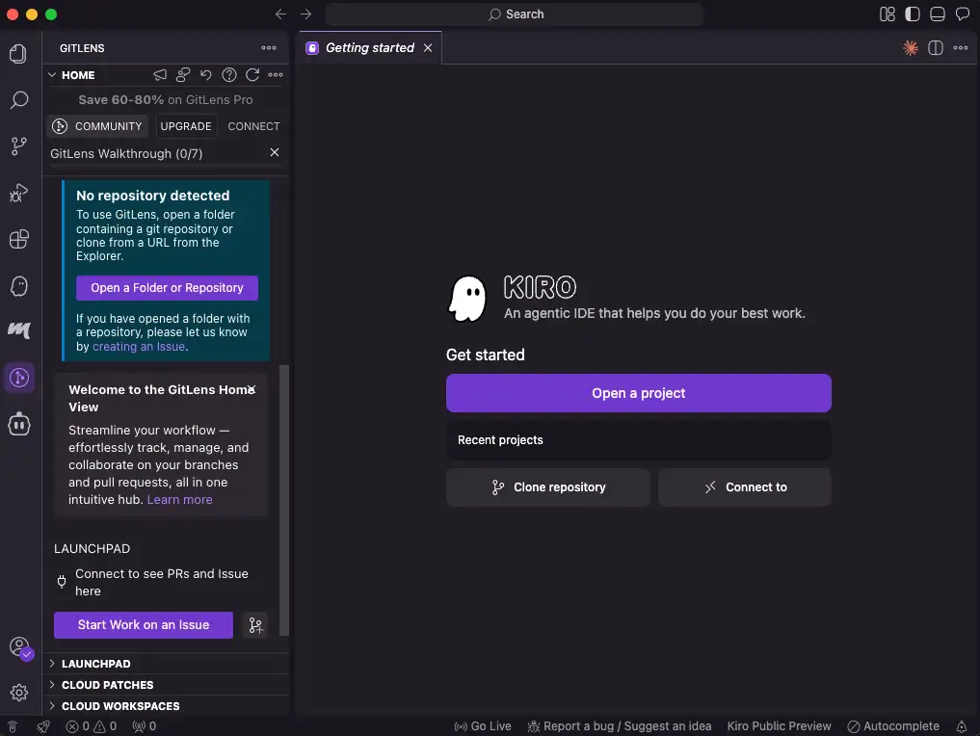Select the GitLens activity bar icon
The height and width of the screenshot is (736, 980).
pos(18,378)
